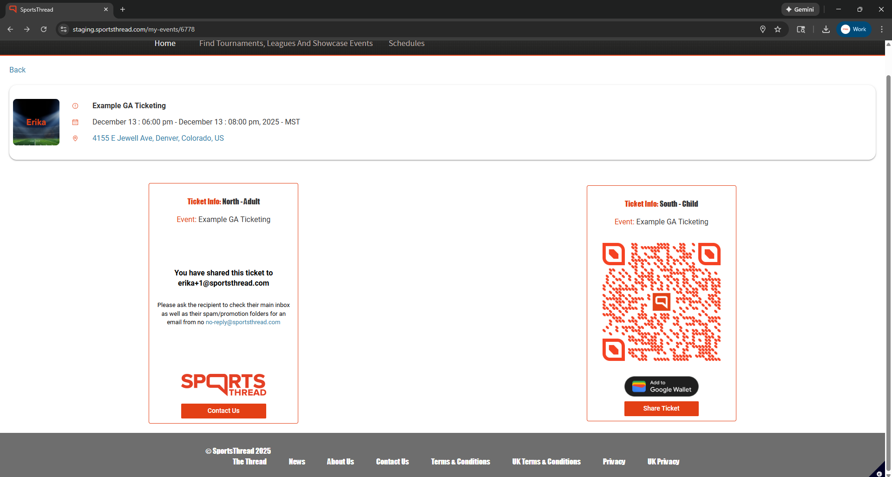Click the Erika event thumbnail
Screen dimensions: 892x477
coord(36,122)
